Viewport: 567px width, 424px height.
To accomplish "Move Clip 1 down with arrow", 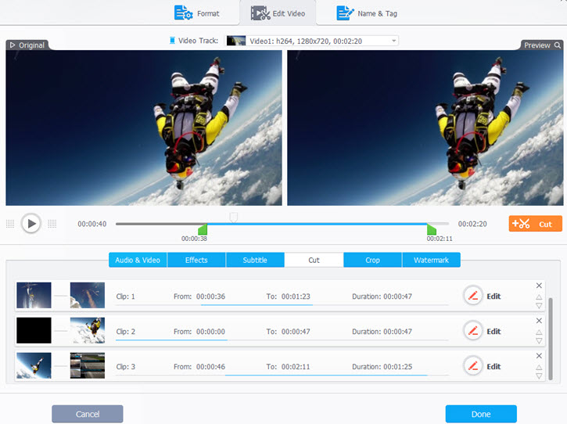I will pos(539,306).
